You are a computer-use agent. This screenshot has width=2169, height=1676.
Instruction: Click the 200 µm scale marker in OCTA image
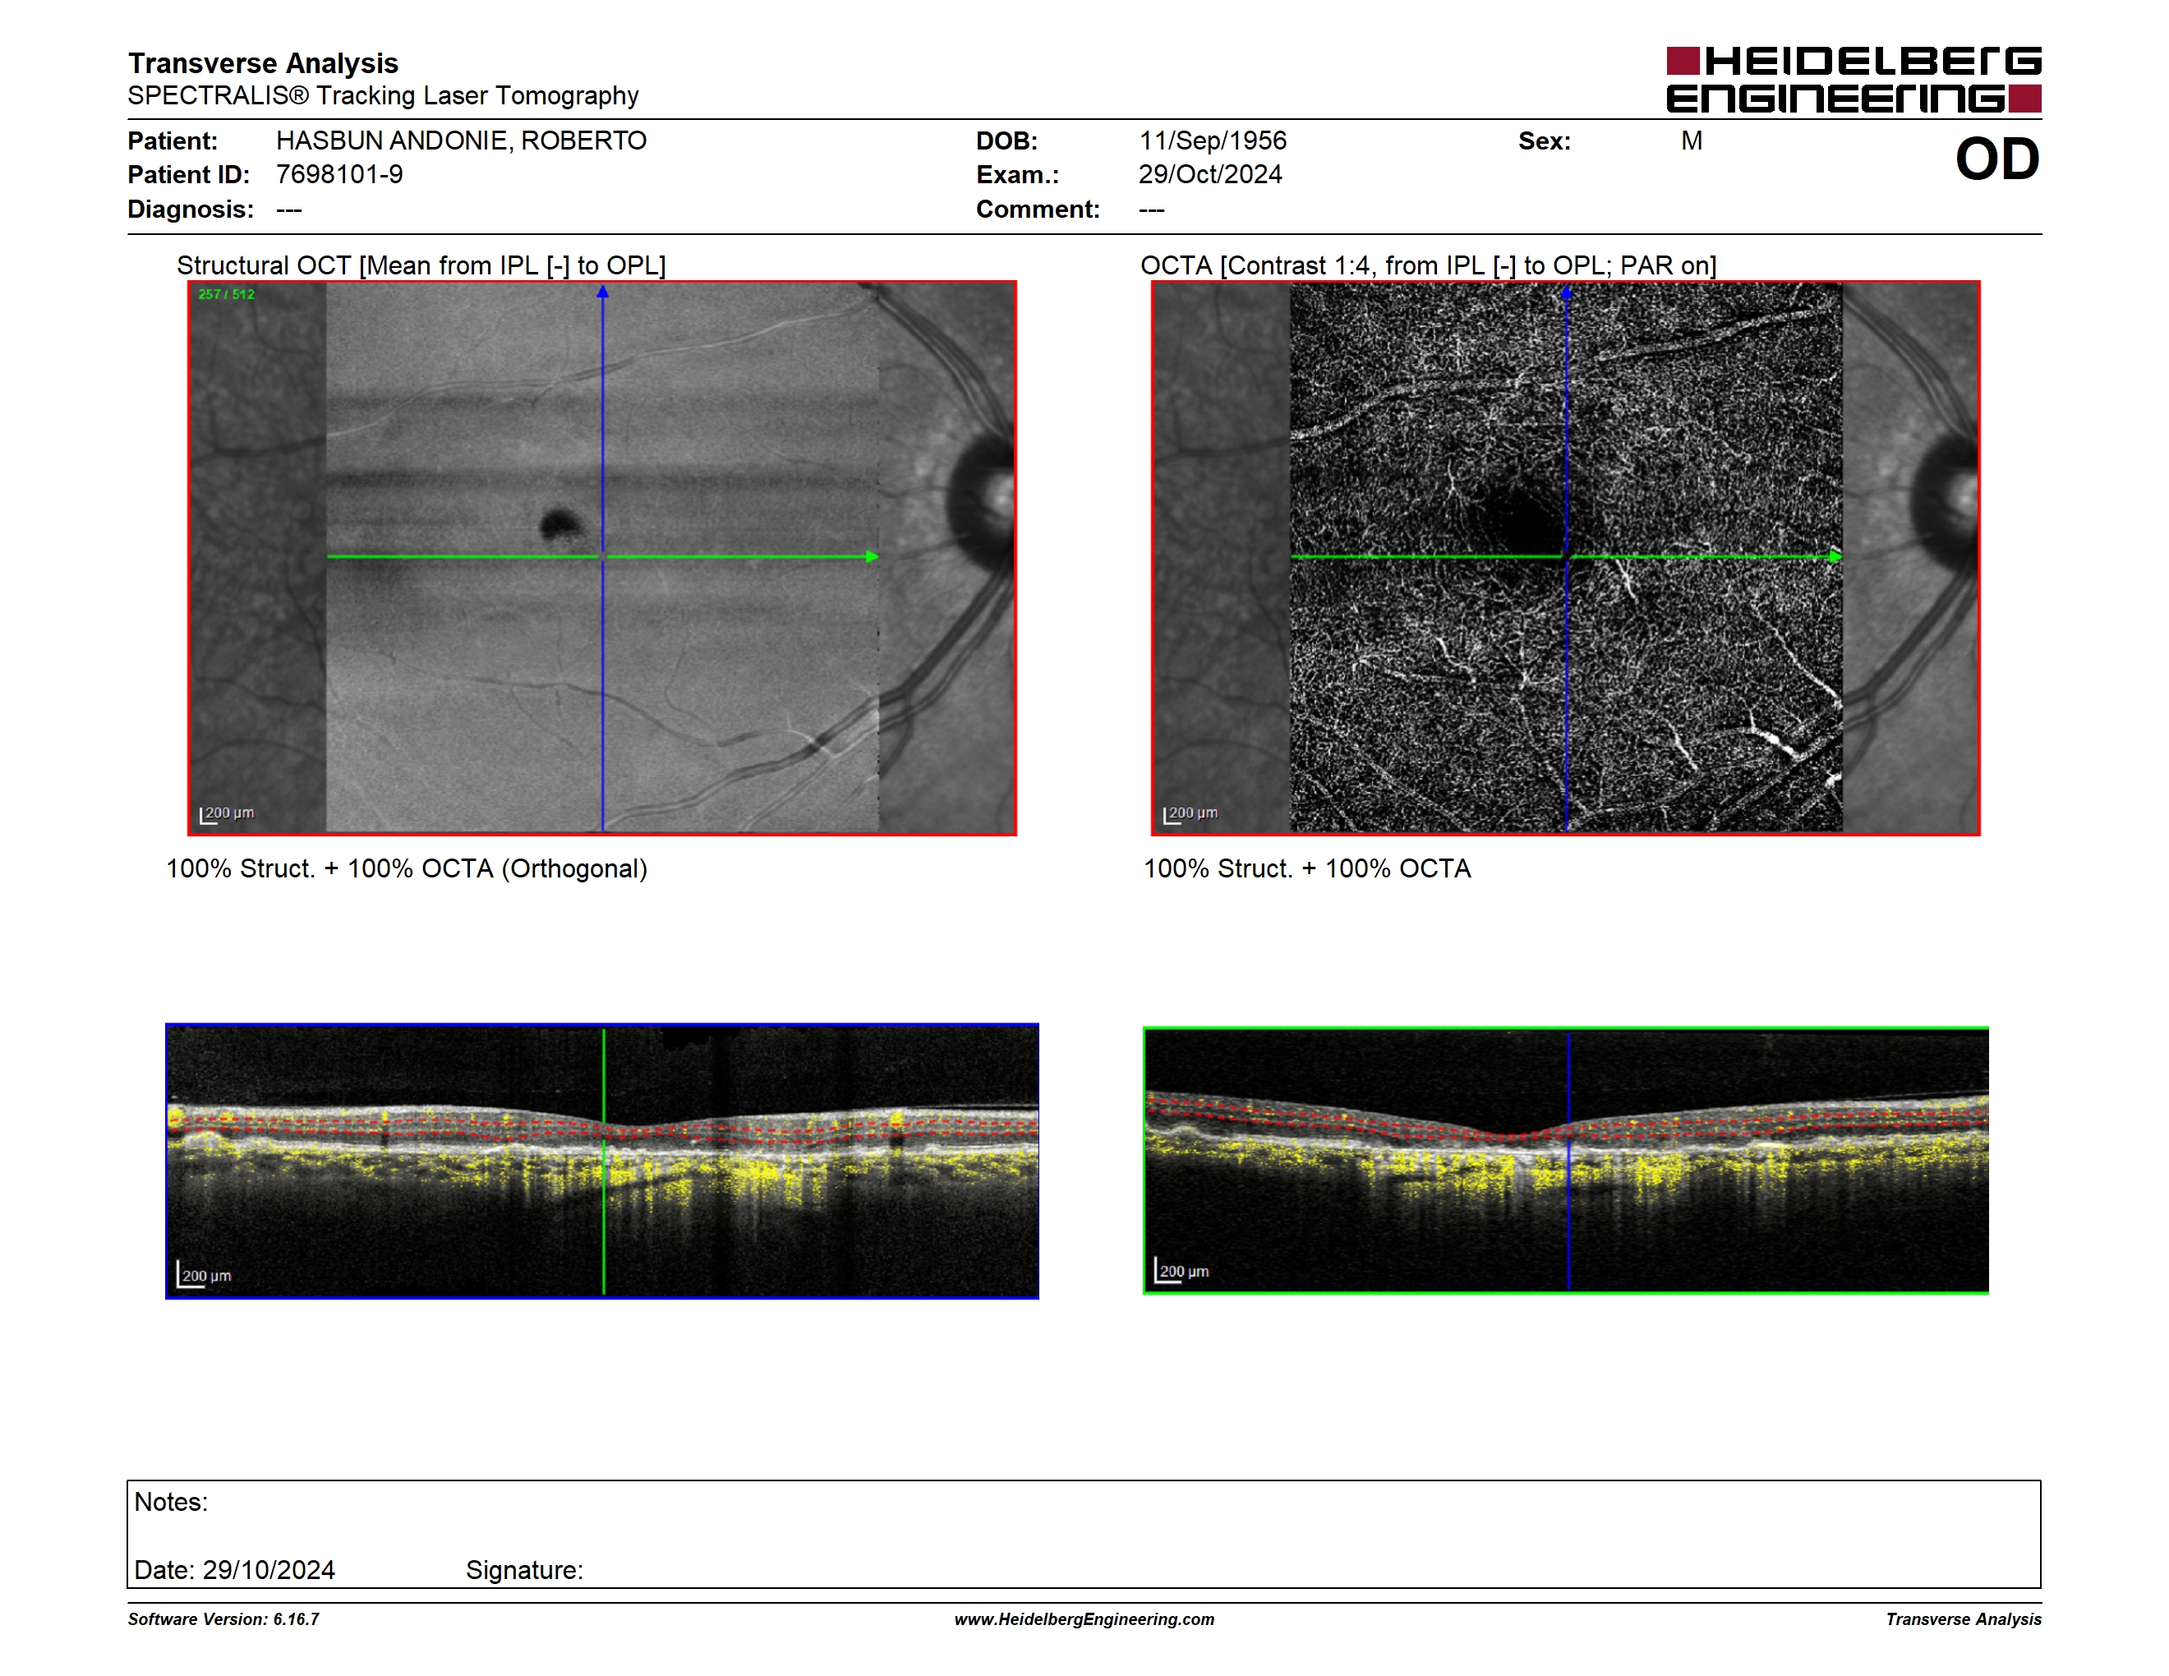click(1190, 814)
